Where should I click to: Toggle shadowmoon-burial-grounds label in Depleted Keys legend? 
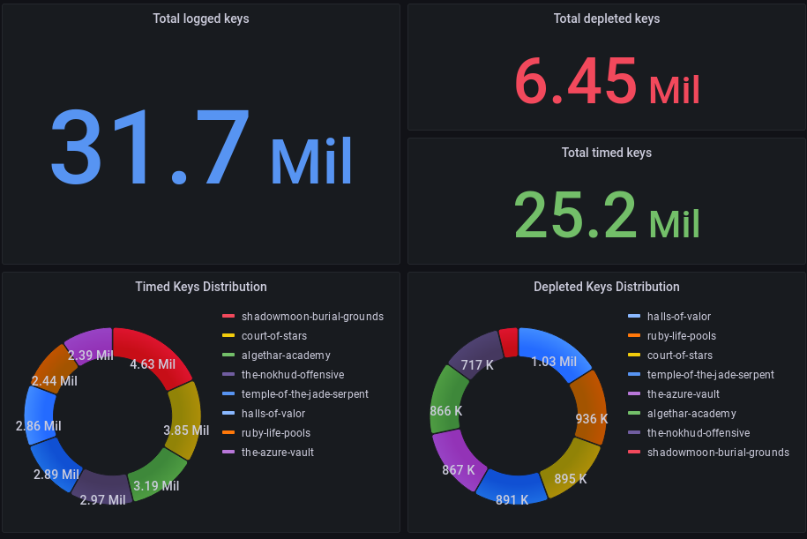(718, 453)
